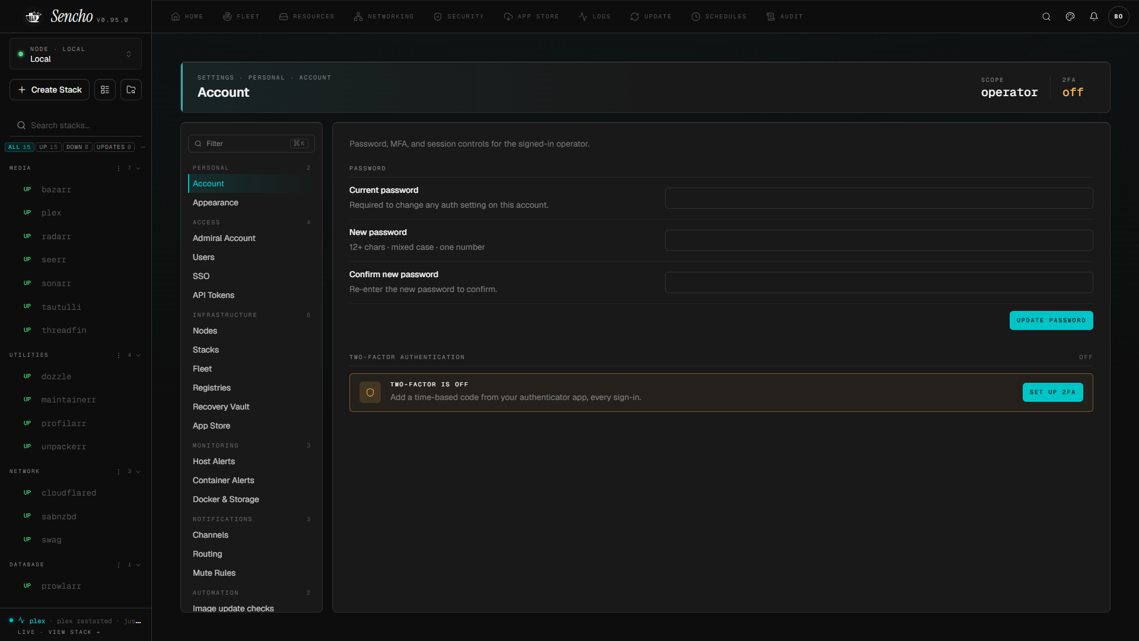Viewport: 1139px width, 641px height.
Task: Open App Store in top navigation
Action: [531, 17]
